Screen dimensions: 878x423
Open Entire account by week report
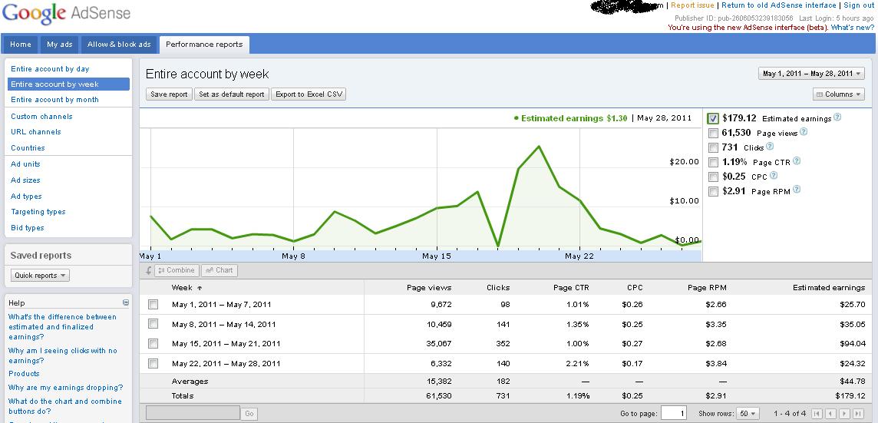[x=69, y=84]
